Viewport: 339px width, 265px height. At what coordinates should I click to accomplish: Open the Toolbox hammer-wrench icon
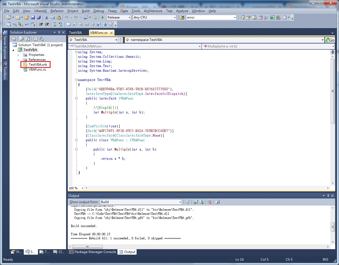(x=266, y=17)
